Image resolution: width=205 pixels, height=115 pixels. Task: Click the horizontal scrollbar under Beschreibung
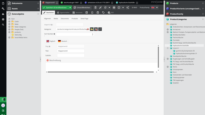click(101, 72)
